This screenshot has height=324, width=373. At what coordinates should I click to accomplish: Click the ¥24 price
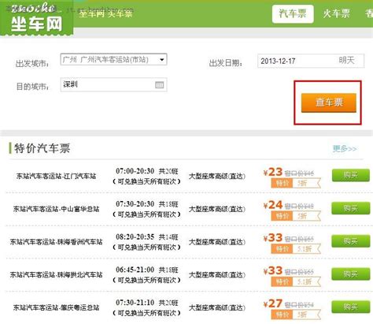coord(273,205)
